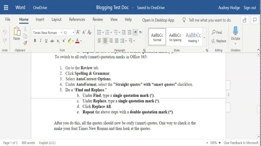Click the Find magnifier tool

click(x=217, y=32)
